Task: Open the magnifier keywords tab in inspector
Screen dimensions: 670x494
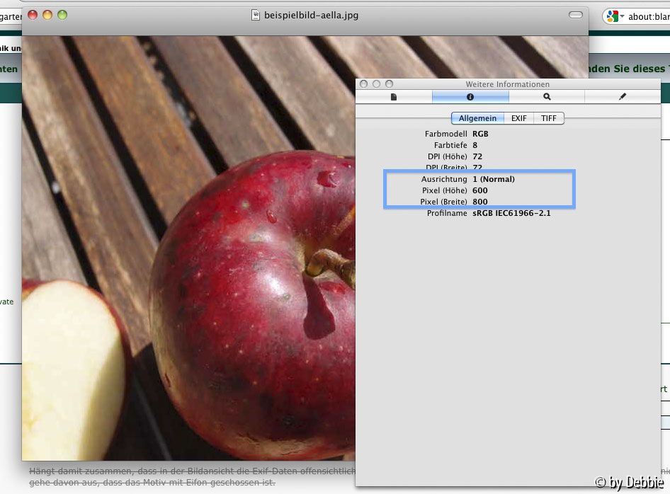Action: tap(547, 97)
